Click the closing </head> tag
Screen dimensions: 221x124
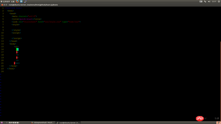tap(13, 41)
